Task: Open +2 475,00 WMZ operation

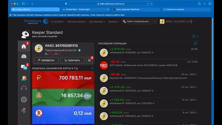Action: click(x=148, y=91)
